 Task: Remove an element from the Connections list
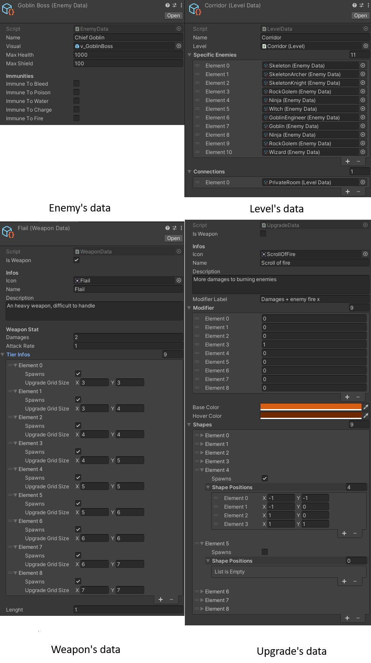358,192
